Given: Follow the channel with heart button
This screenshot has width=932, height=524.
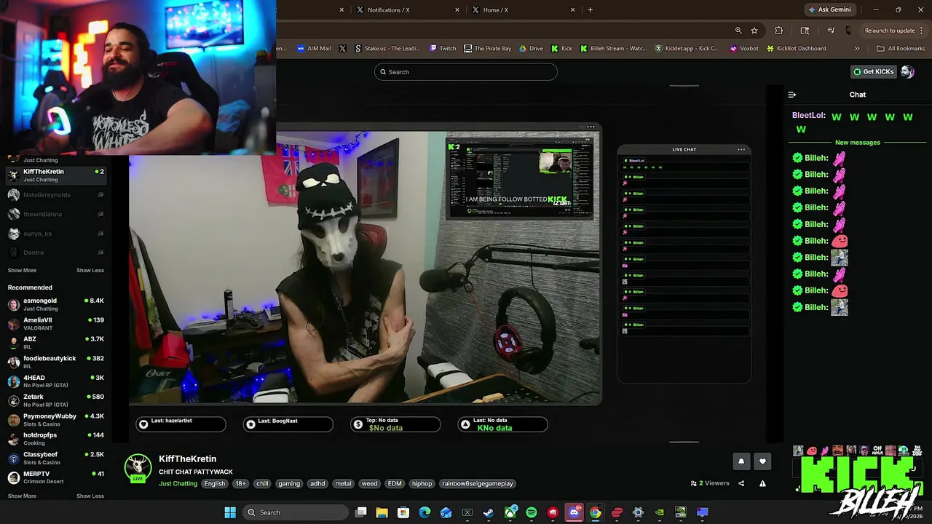Looking at the screenshot, I should tap(762, 461).
